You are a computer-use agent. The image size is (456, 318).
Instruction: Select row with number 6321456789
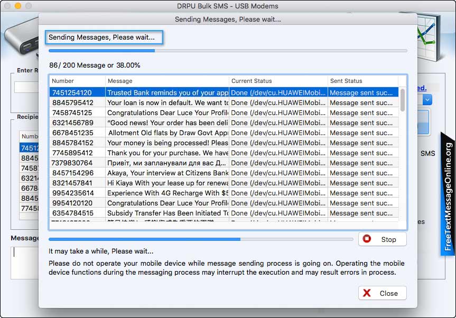[x=224, y=123]
